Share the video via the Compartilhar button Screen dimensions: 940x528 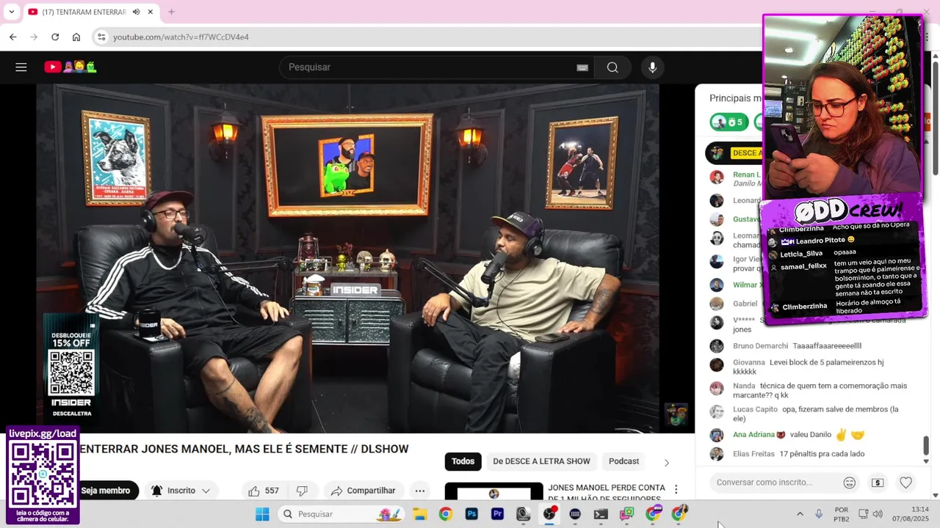pyautogui.click(x=364, y=491)
